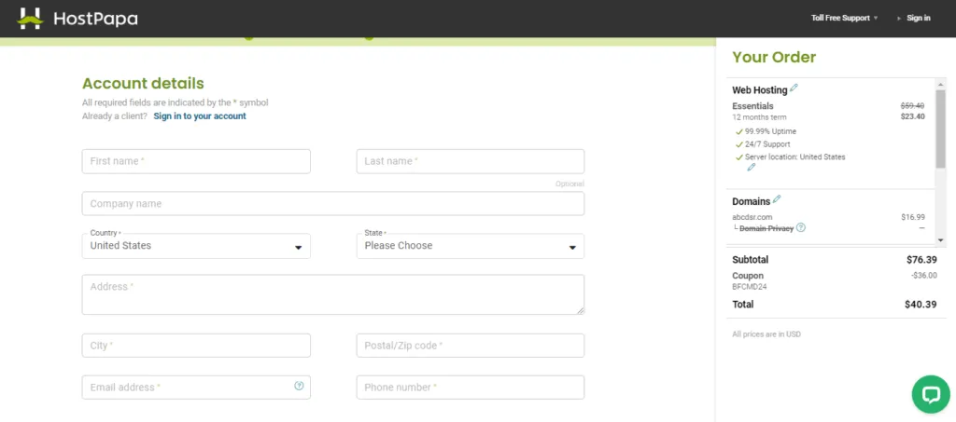Open Domain Privacy help icon
956x422 pixels.
click(x=801, y=227)
